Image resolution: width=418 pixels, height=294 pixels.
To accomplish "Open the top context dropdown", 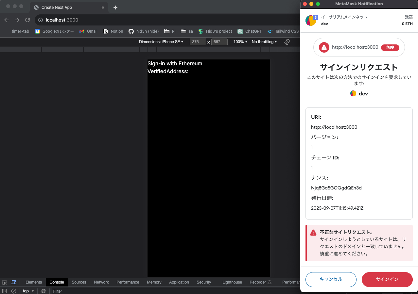I will 28,291.
